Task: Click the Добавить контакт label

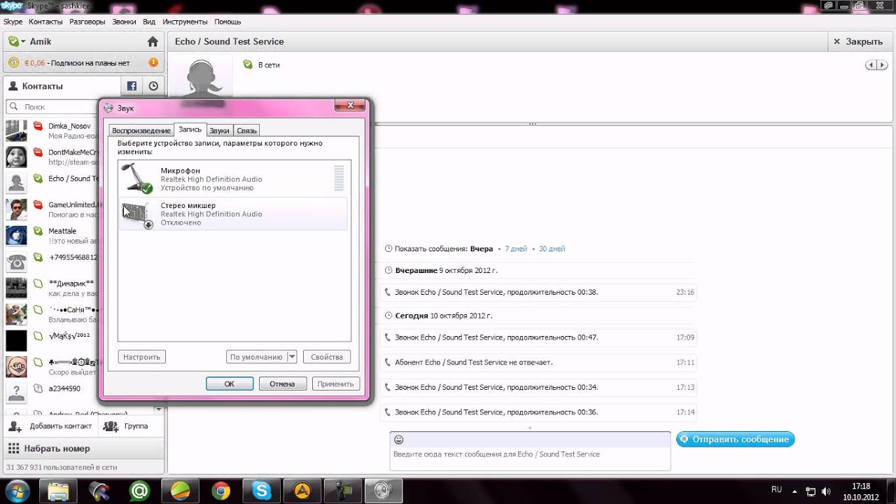Action: pos(61,426)
